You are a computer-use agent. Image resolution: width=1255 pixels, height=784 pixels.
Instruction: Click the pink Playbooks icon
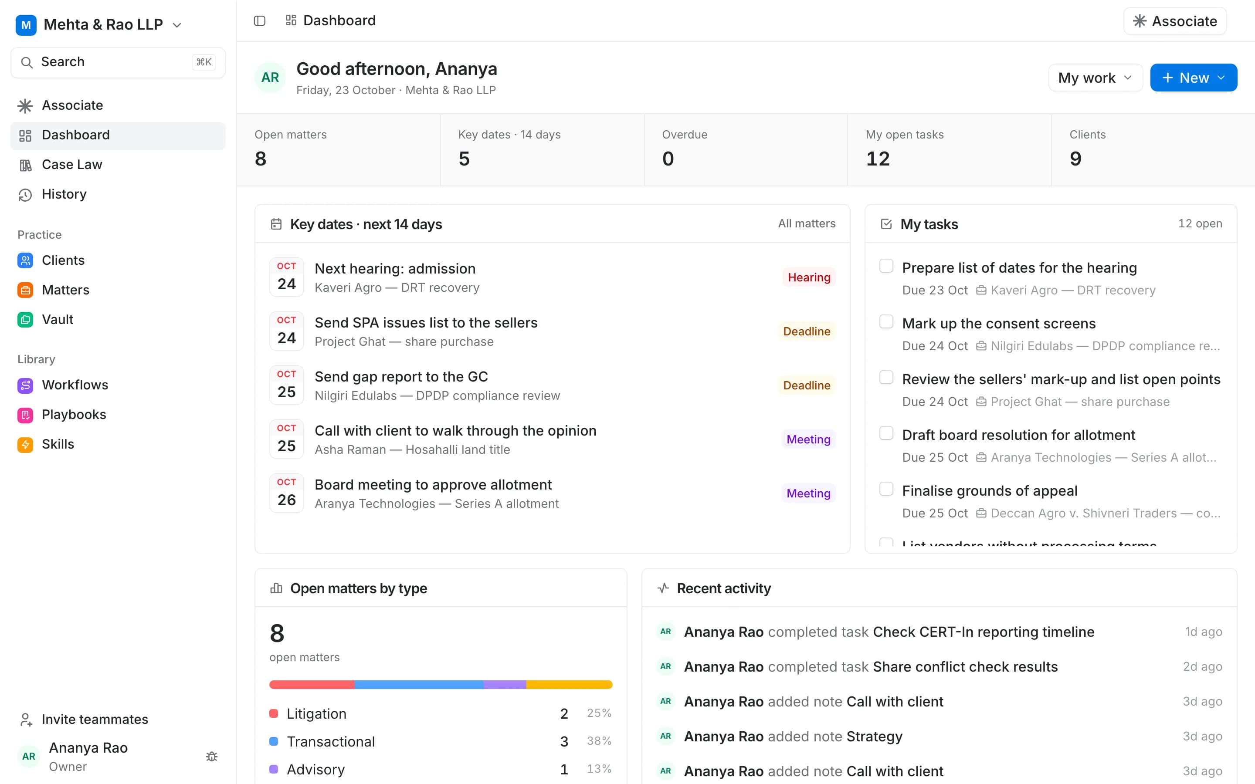25,415
